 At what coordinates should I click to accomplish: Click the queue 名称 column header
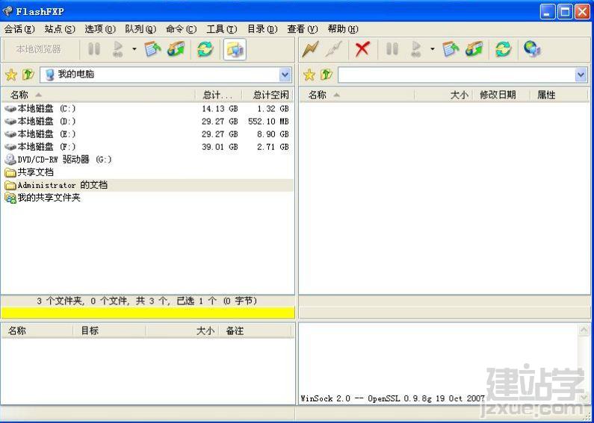[x=37, y=331]
